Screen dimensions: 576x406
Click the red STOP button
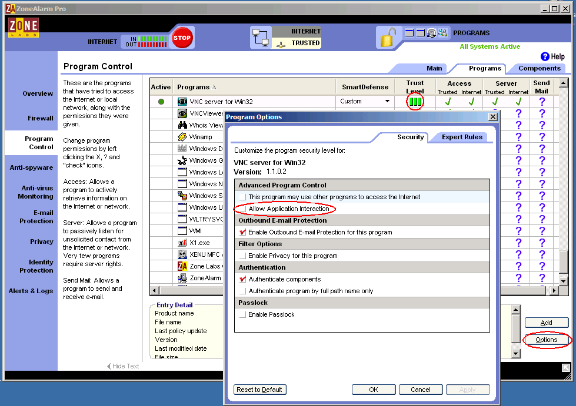(x=182, y=38)
